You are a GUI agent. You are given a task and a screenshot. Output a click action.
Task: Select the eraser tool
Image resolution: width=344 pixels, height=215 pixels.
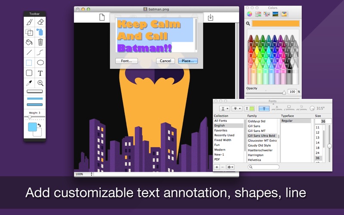tap(40, 22)
